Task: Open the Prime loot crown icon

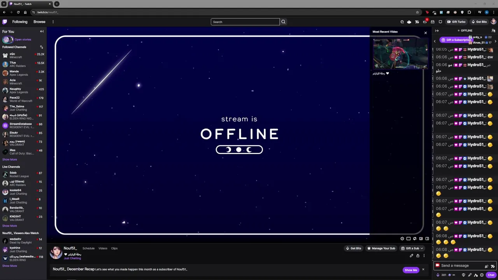Action: [425, 22]
